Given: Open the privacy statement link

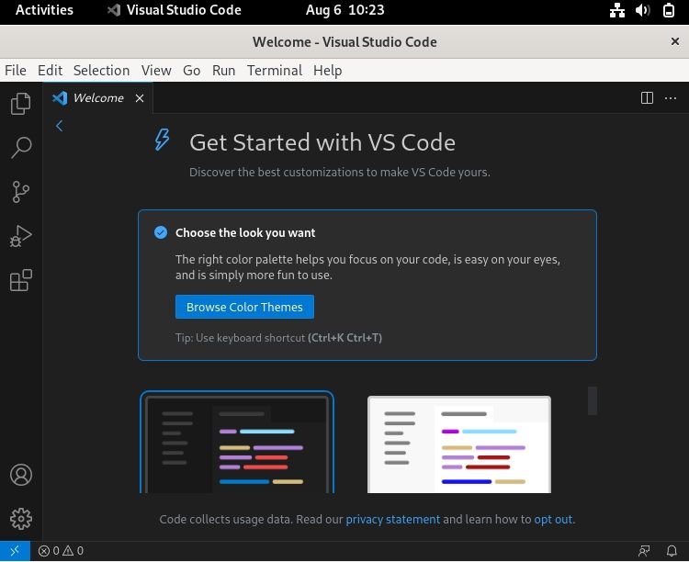Looking at the screenshot, I should click(x=392, y=519).
